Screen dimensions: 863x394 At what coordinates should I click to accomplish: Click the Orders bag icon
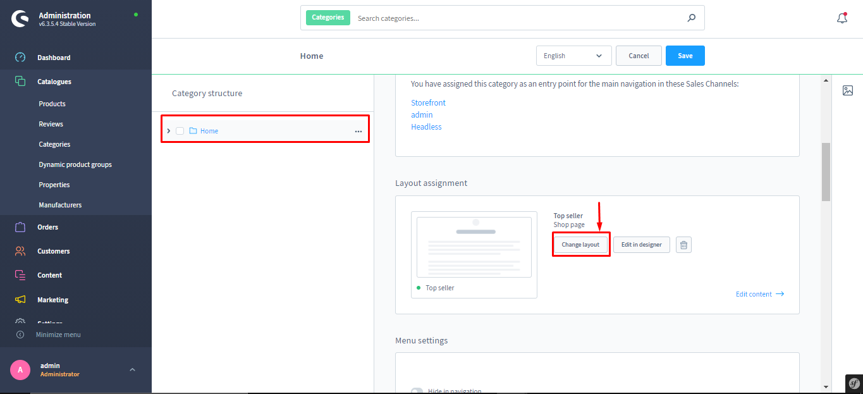coord(20,227)
